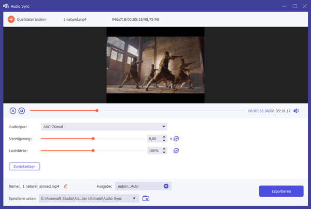The height and width of the screenshot is (209, 311).
Task: Increase Verzögerung with up stepper arrow
Action: coord(164,137)
